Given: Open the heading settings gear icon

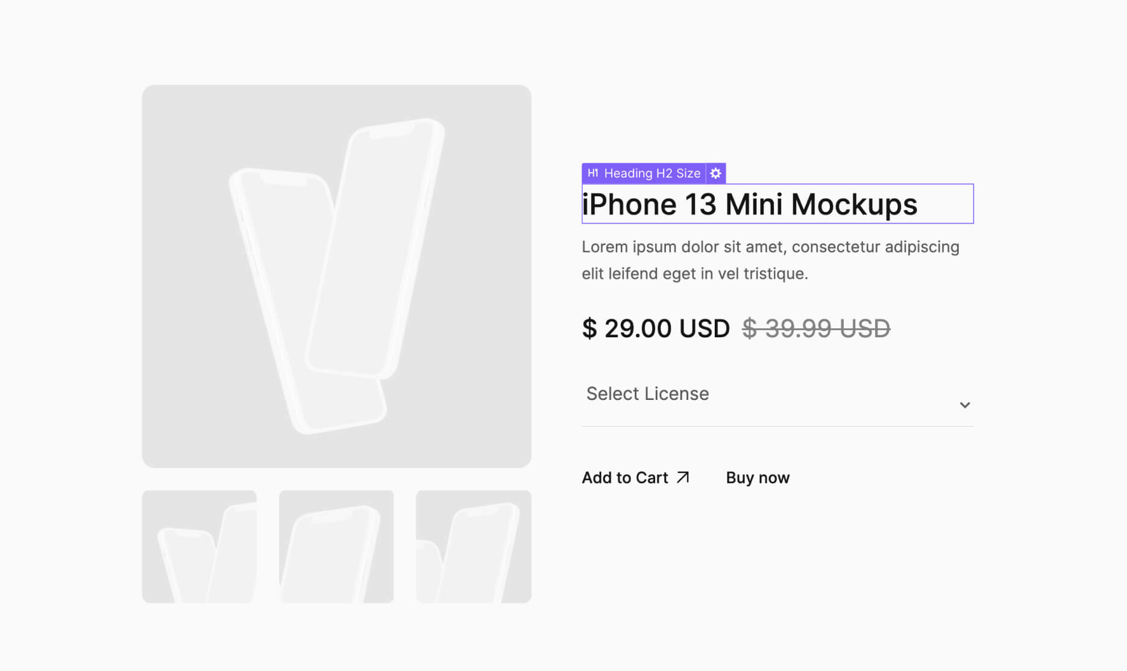Looking at the screenshot, I should click(x=715, y=173).
